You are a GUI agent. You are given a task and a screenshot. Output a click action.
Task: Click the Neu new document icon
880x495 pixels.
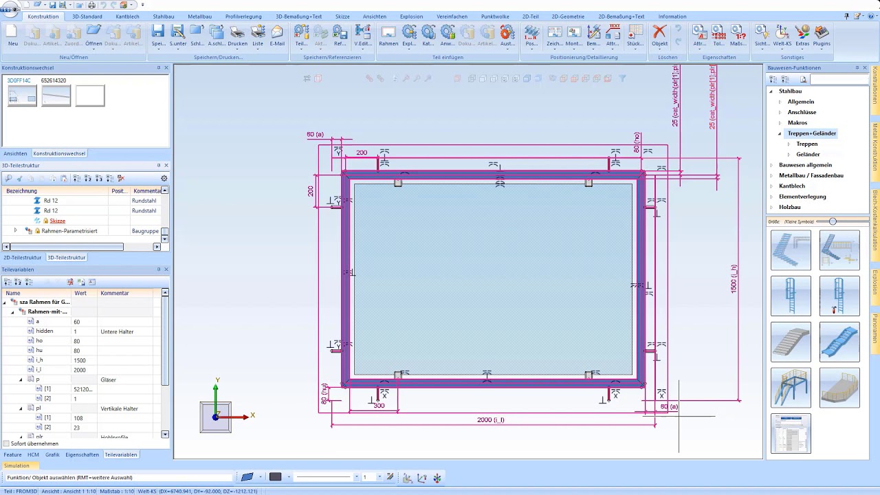tap(13, 32)
